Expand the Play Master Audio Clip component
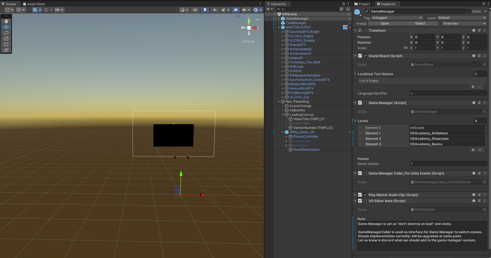The height and width of the screenshot is (258, 491). (x=355, y=195)
